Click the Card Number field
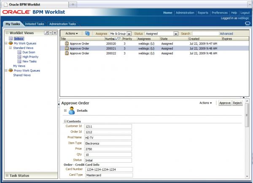Screen dimensions: 253x183 [109, 170]
